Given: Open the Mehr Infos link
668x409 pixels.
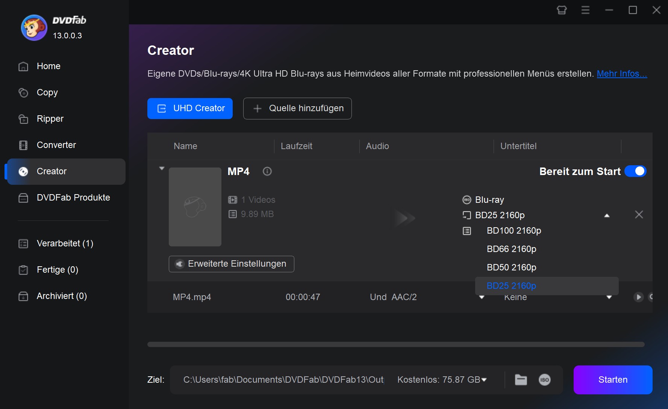Looking at the screenshot, I should (622, 74).
